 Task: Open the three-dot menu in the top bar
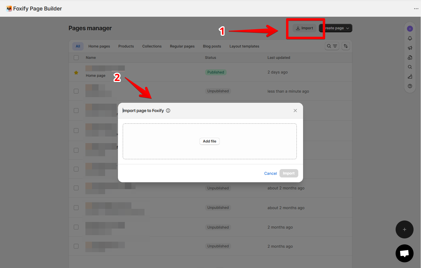(x=416, y=9)
